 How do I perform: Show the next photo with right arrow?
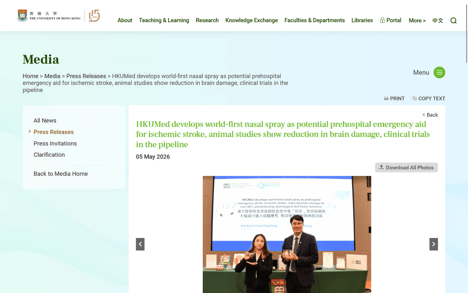[434, 244]
